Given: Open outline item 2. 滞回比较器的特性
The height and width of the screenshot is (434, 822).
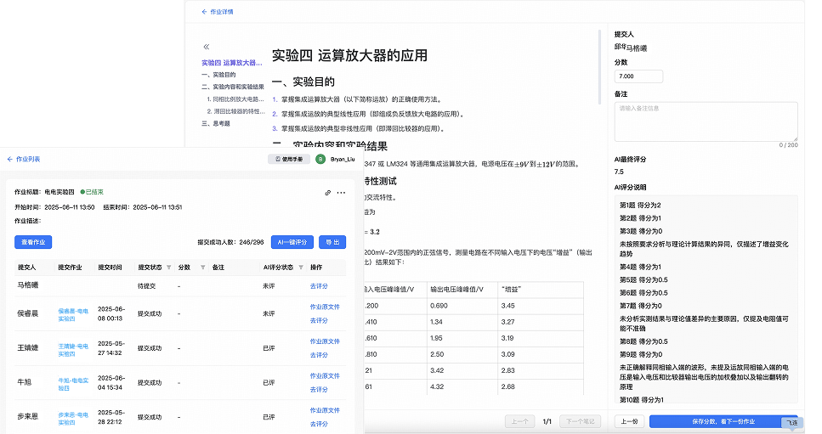Looking at the screenshot, I should [235, 111].
